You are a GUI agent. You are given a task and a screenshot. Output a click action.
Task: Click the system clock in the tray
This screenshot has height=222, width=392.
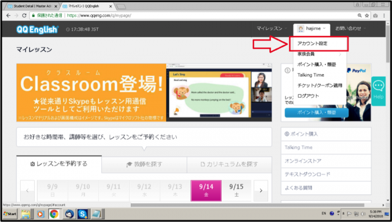[x=375, y=214]
